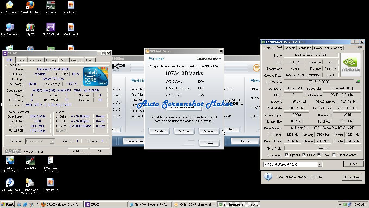Viewport: 369px width, 208px height.
Task: Click Save as button in score dialog
Action: pyautogui.click(x=209, y=131)
